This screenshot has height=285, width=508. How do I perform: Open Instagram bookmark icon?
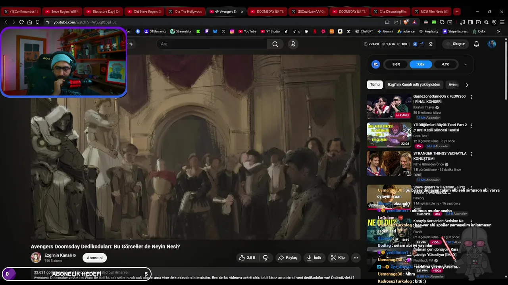tap(232, 31)
